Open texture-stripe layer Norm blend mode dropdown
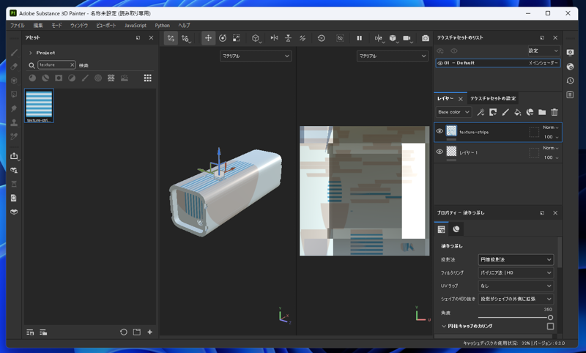Image resolution: width=586 pixels, height=353 pixels. [x=551, y=127]
